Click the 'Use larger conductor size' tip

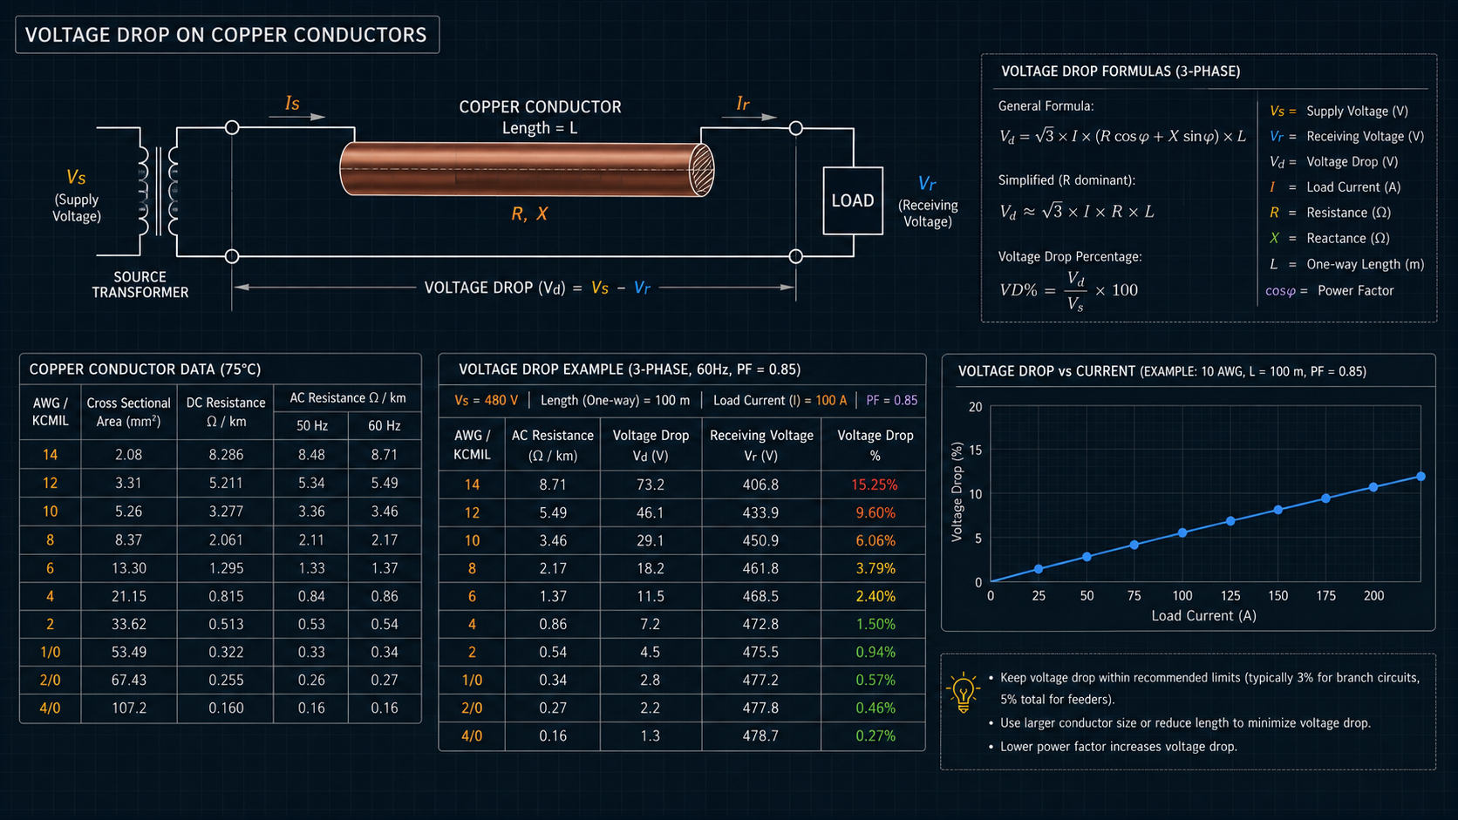[x=1185, y=723]
